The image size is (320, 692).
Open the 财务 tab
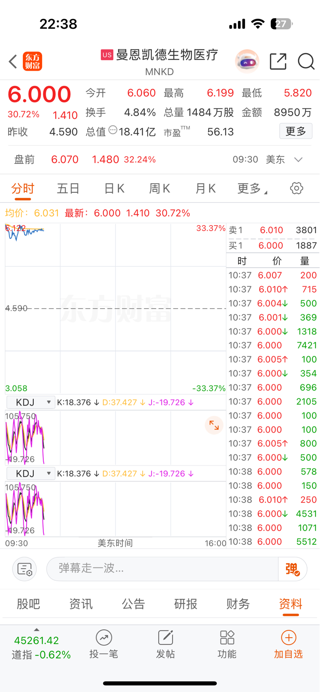pyautogui.click(x=238, y=604)
